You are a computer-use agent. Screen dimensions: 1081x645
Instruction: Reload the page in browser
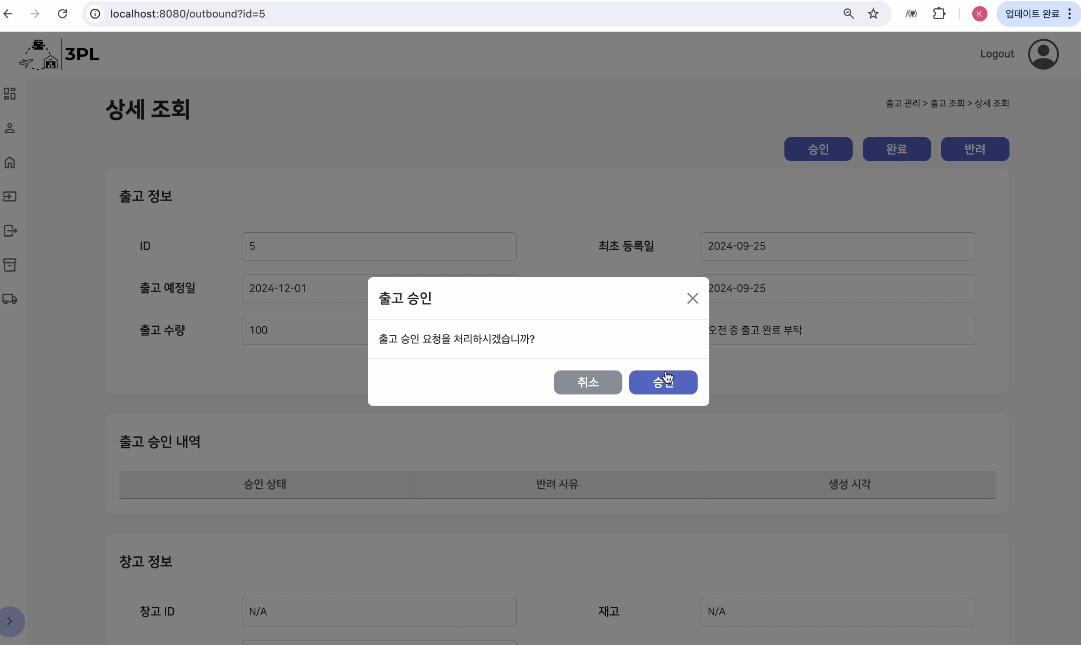coord(63,14)
